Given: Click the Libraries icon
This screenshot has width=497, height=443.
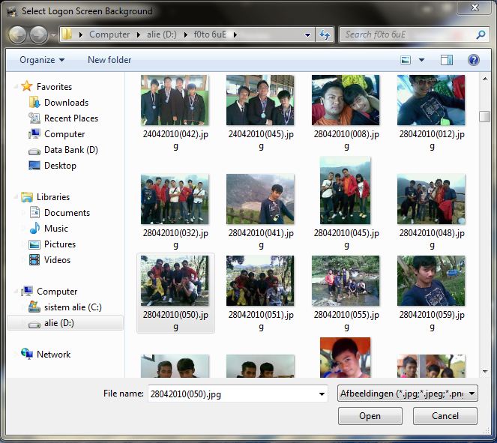Looking at the screenshot, I should [27, 197].
